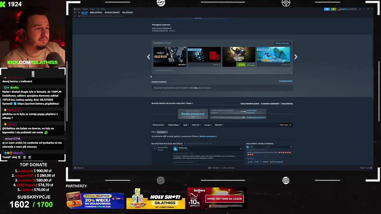381x214 pixels.
Task: Click the Przyznaj nagrodę award button
Action: pyautogui.click(x=277, y=162)
